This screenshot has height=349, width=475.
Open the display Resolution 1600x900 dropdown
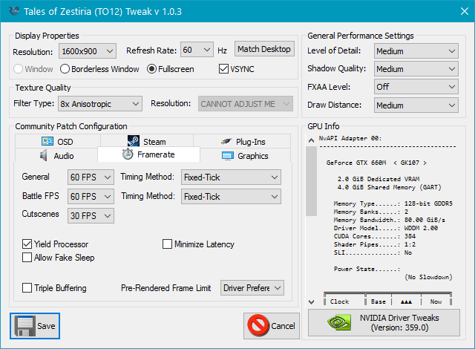pos(88,51)
